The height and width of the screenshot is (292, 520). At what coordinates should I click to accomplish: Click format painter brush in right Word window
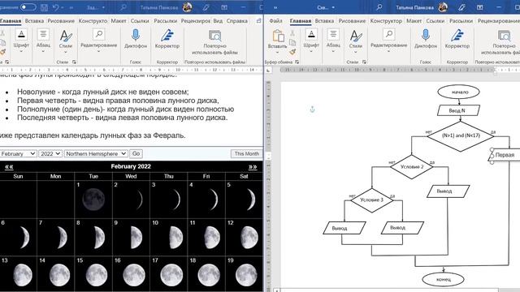(x=292, y=52)
